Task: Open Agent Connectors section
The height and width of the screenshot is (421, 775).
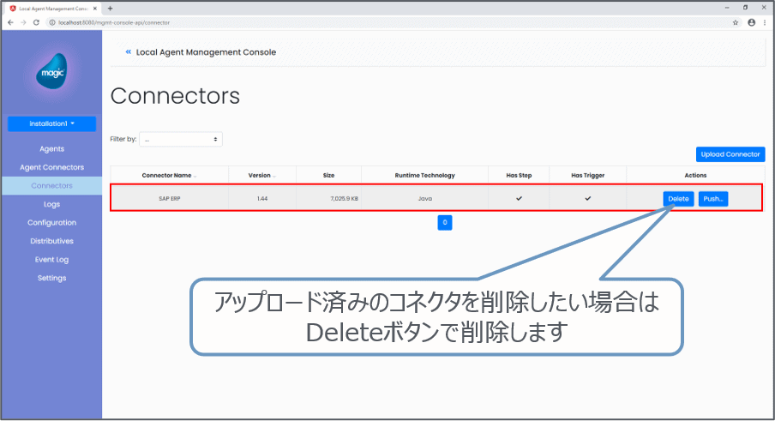Action: tap(51, 167)
